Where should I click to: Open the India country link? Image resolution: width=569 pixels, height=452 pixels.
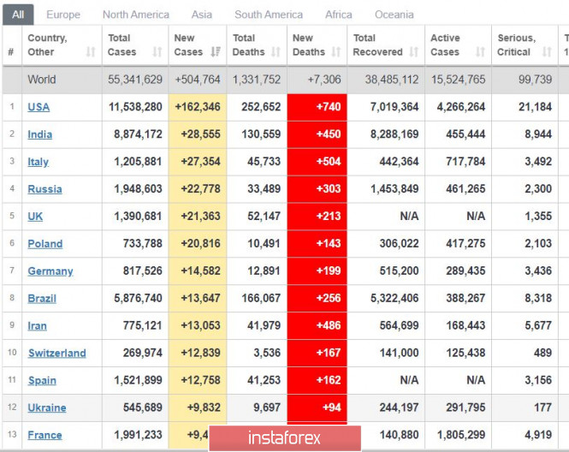click(x=40, y=134)
